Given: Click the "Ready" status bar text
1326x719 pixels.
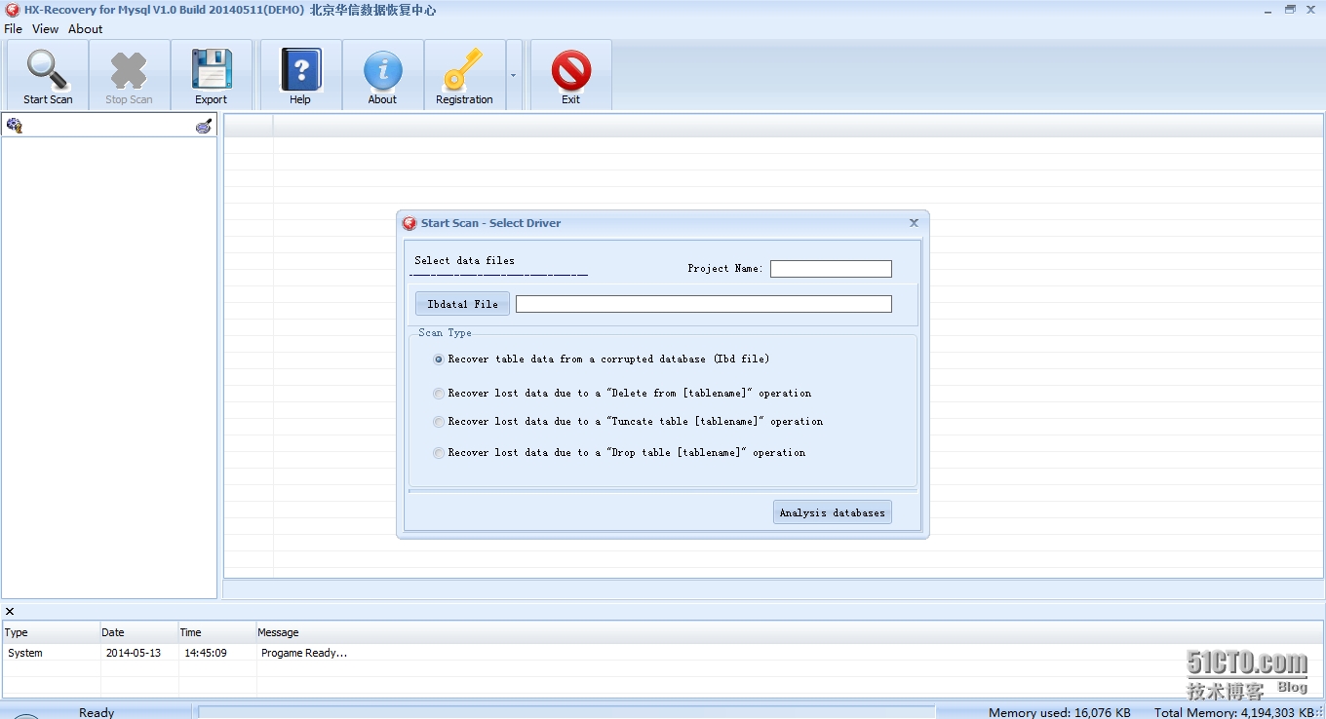Looking at the screenshot, I should [97, 712].
